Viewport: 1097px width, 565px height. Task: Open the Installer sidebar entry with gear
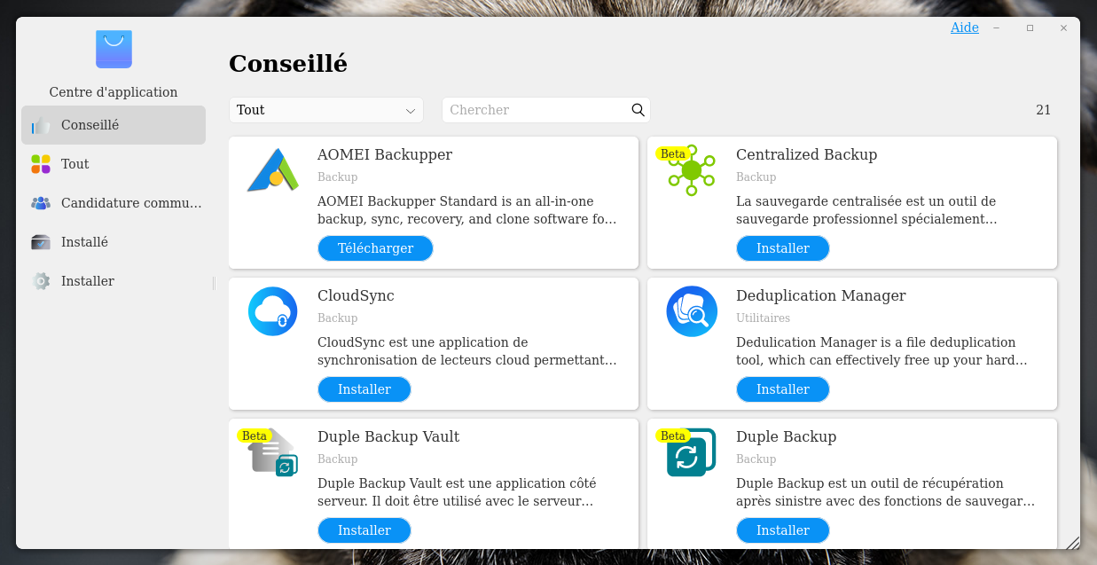point(114,281)
